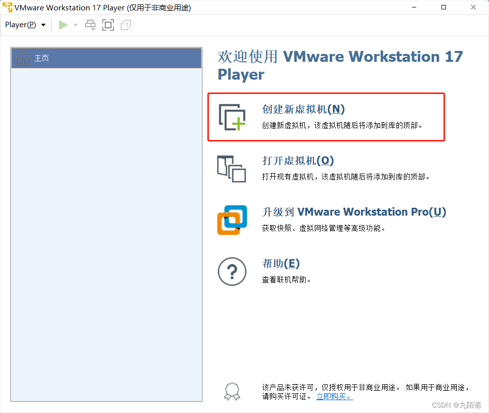Screen dimensions: 489x413
Task: Click the VMware logo in title bar
Action: point(7,7)
